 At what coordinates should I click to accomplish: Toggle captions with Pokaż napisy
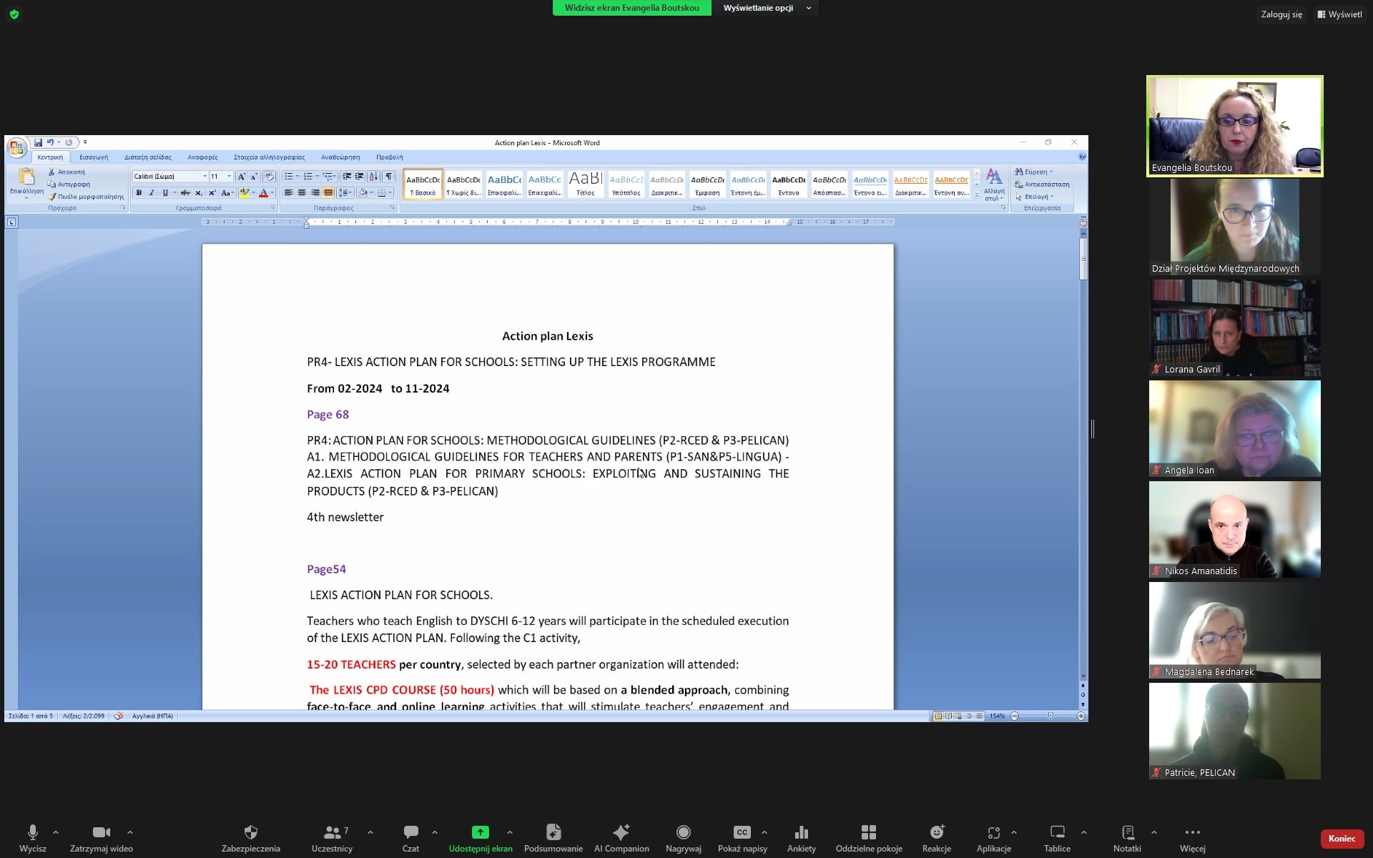[742, 837]
